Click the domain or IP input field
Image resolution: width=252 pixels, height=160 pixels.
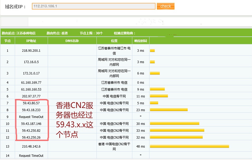(94, 6)
